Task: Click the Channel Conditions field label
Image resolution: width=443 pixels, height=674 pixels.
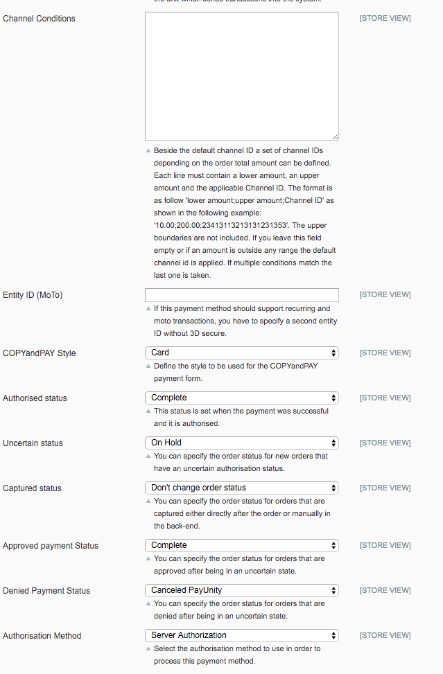Action: pyautogui.click(x=40, y=18)
